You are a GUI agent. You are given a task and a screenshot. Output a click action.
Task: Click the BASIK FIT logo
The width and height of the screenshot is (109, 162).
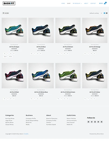click(9, 3)
